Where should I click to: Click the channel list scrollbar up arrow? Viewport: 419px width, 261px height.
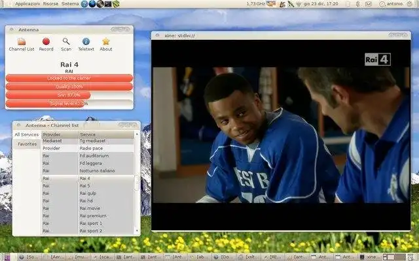pos(137,134)
